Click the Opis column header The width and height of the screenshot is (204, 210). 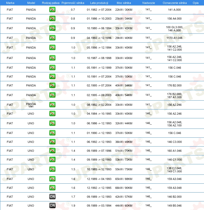click(x=196, y=3)
